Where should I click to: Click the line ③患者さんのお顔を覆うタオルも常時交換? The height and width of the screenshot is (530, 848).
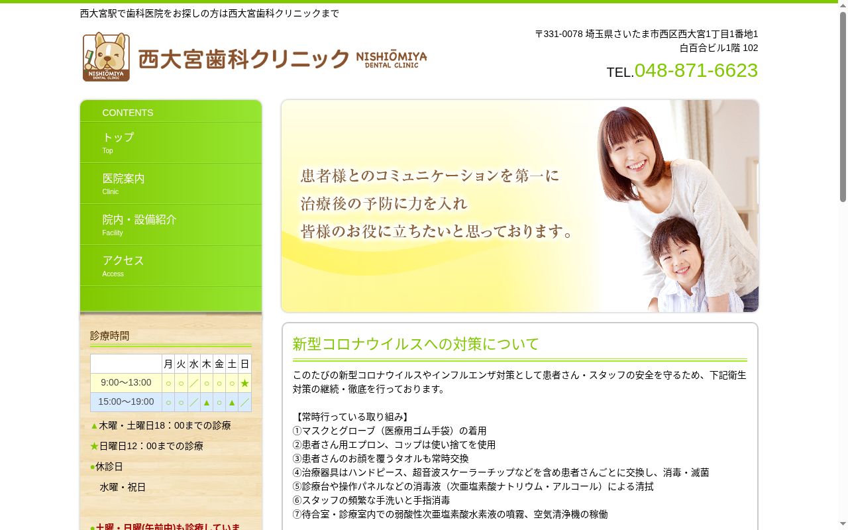(381, 458)
